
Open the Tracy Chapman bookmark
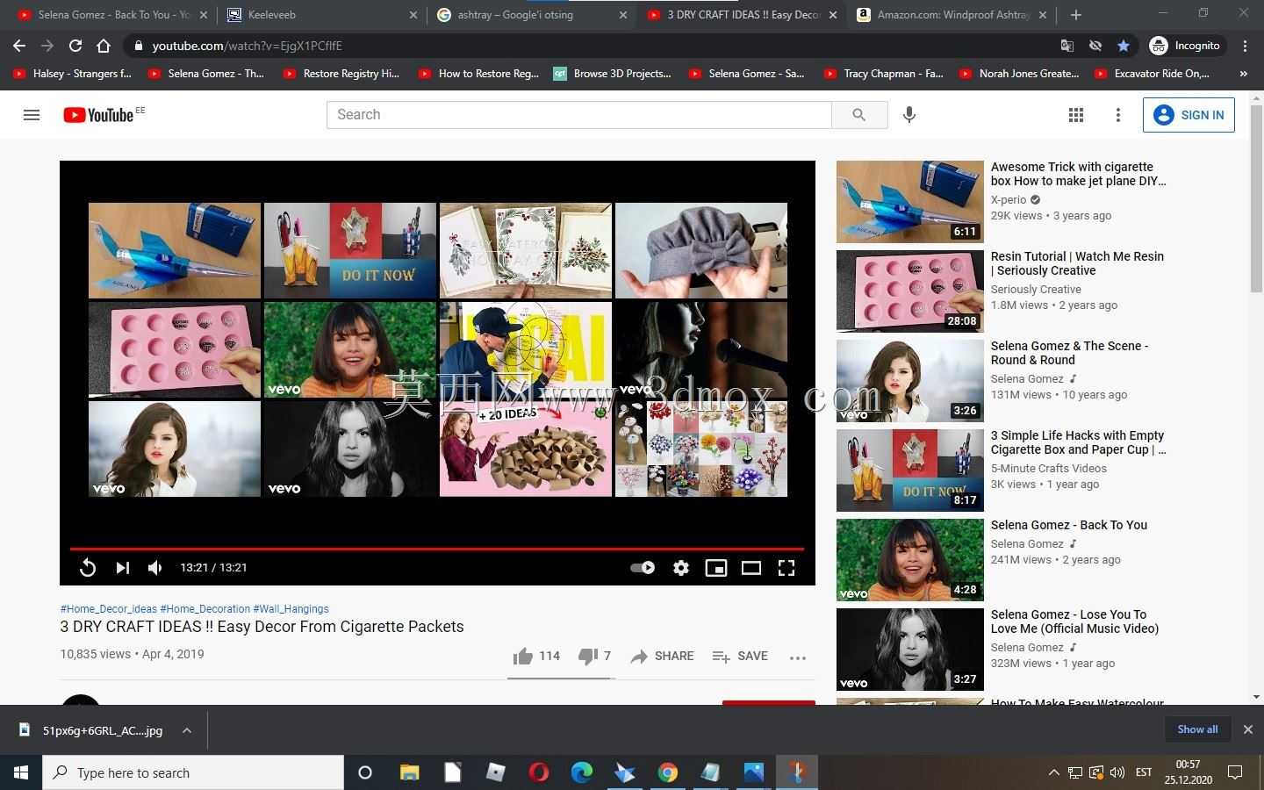point(884,74)
